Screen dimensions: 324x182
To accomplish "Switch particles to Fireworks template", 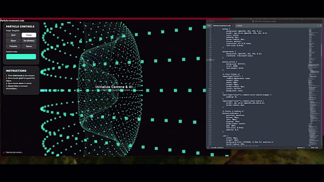I will pos(13,46).
